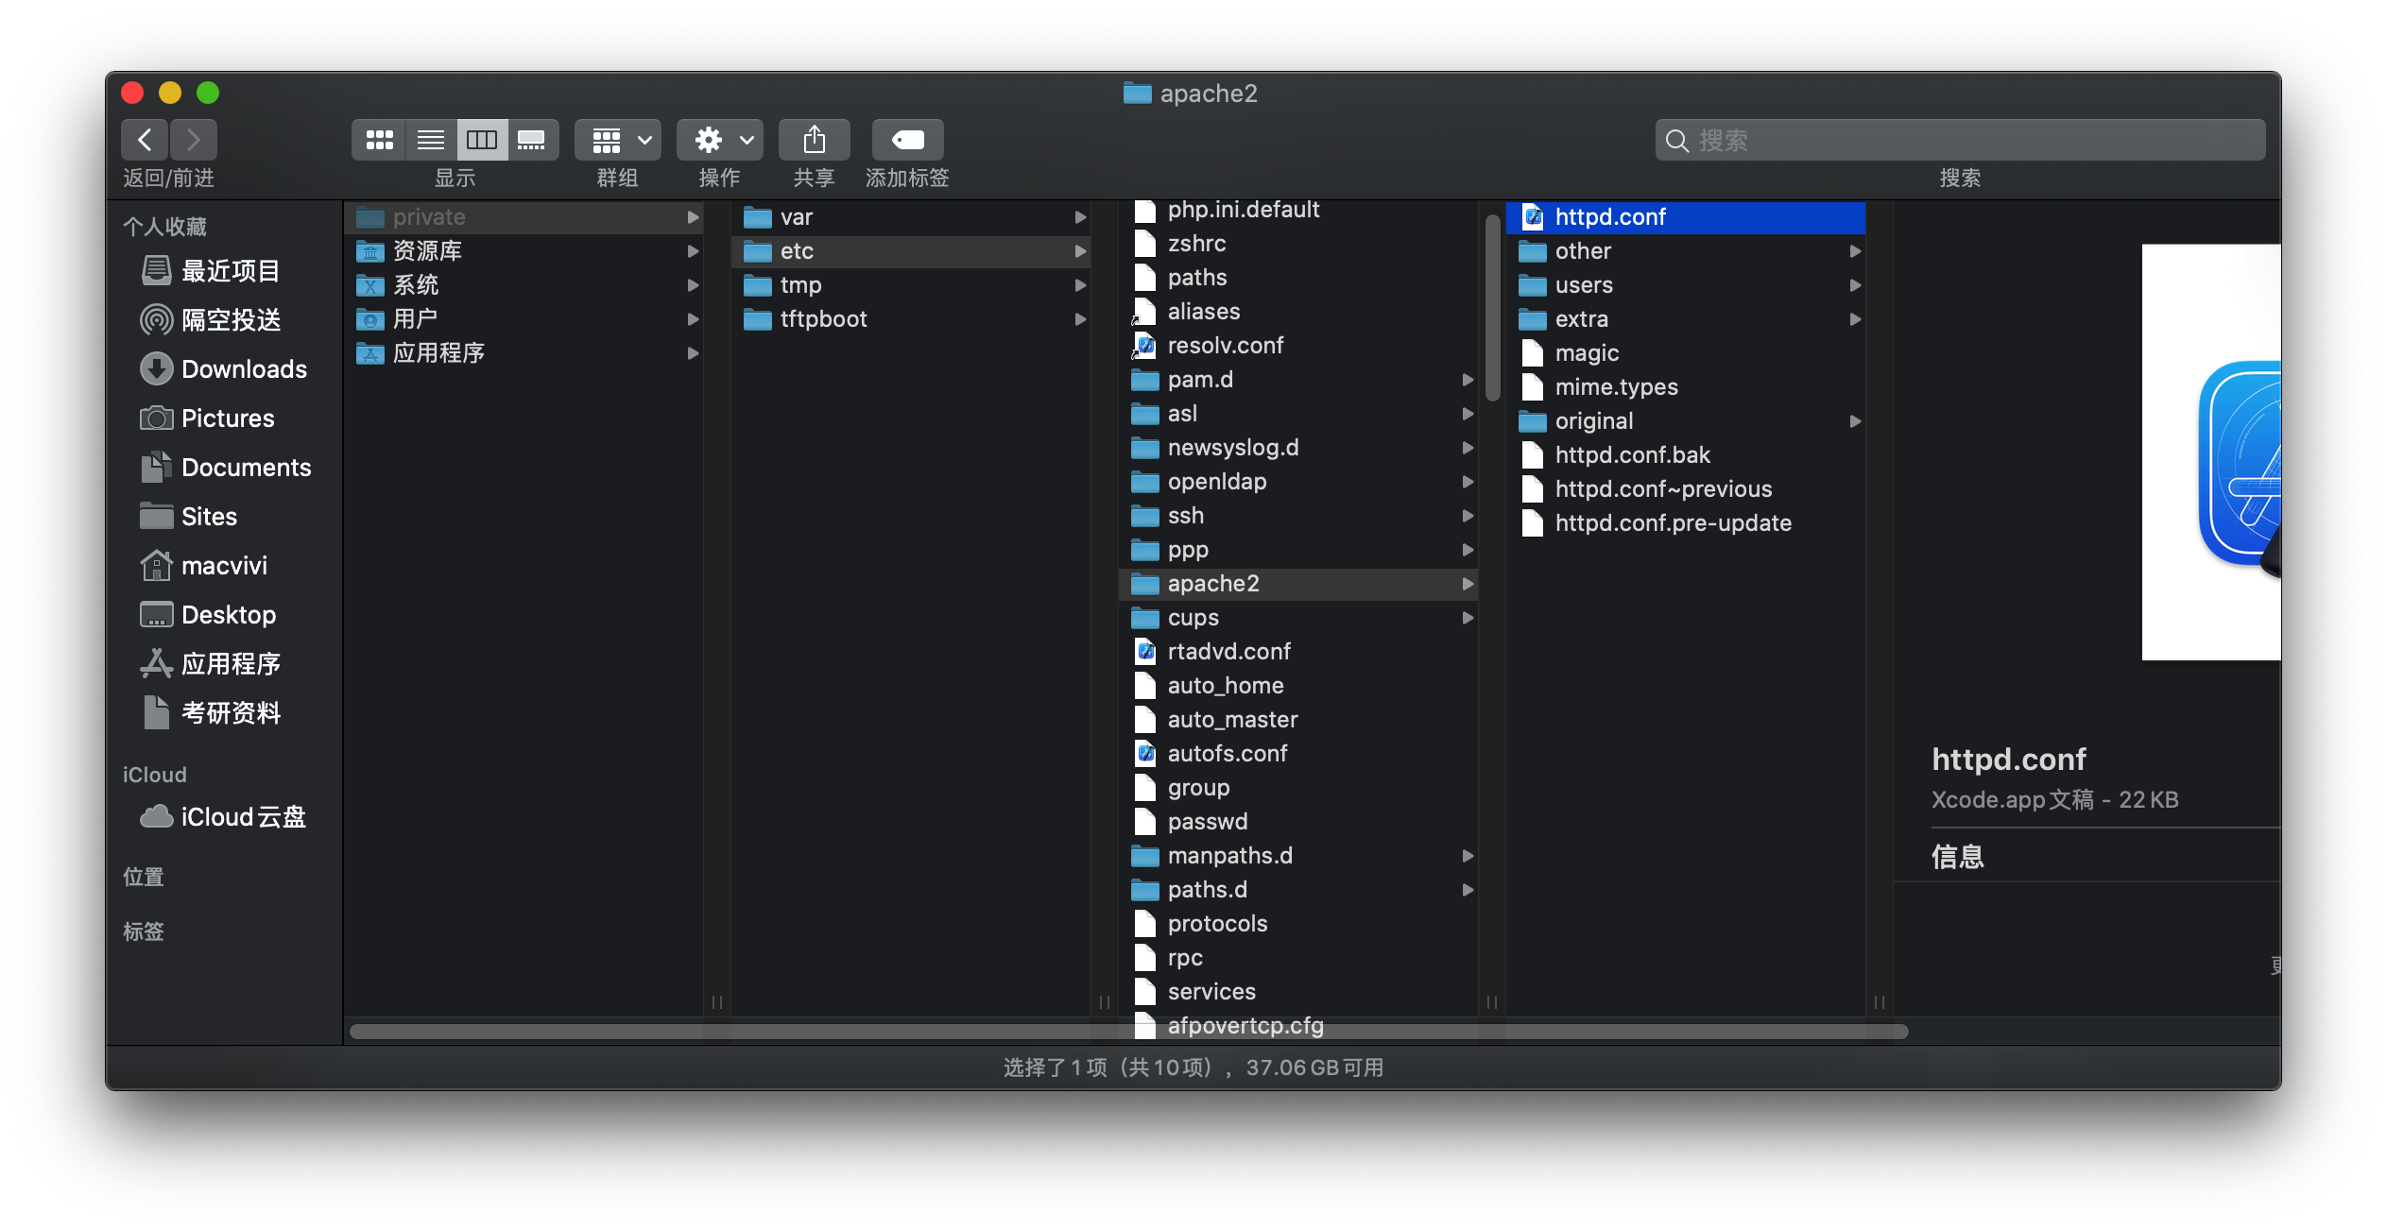Open the Downloads sidebar item
The width and height of the screenshot is (2387, 1230).
[x=243, y=369]
